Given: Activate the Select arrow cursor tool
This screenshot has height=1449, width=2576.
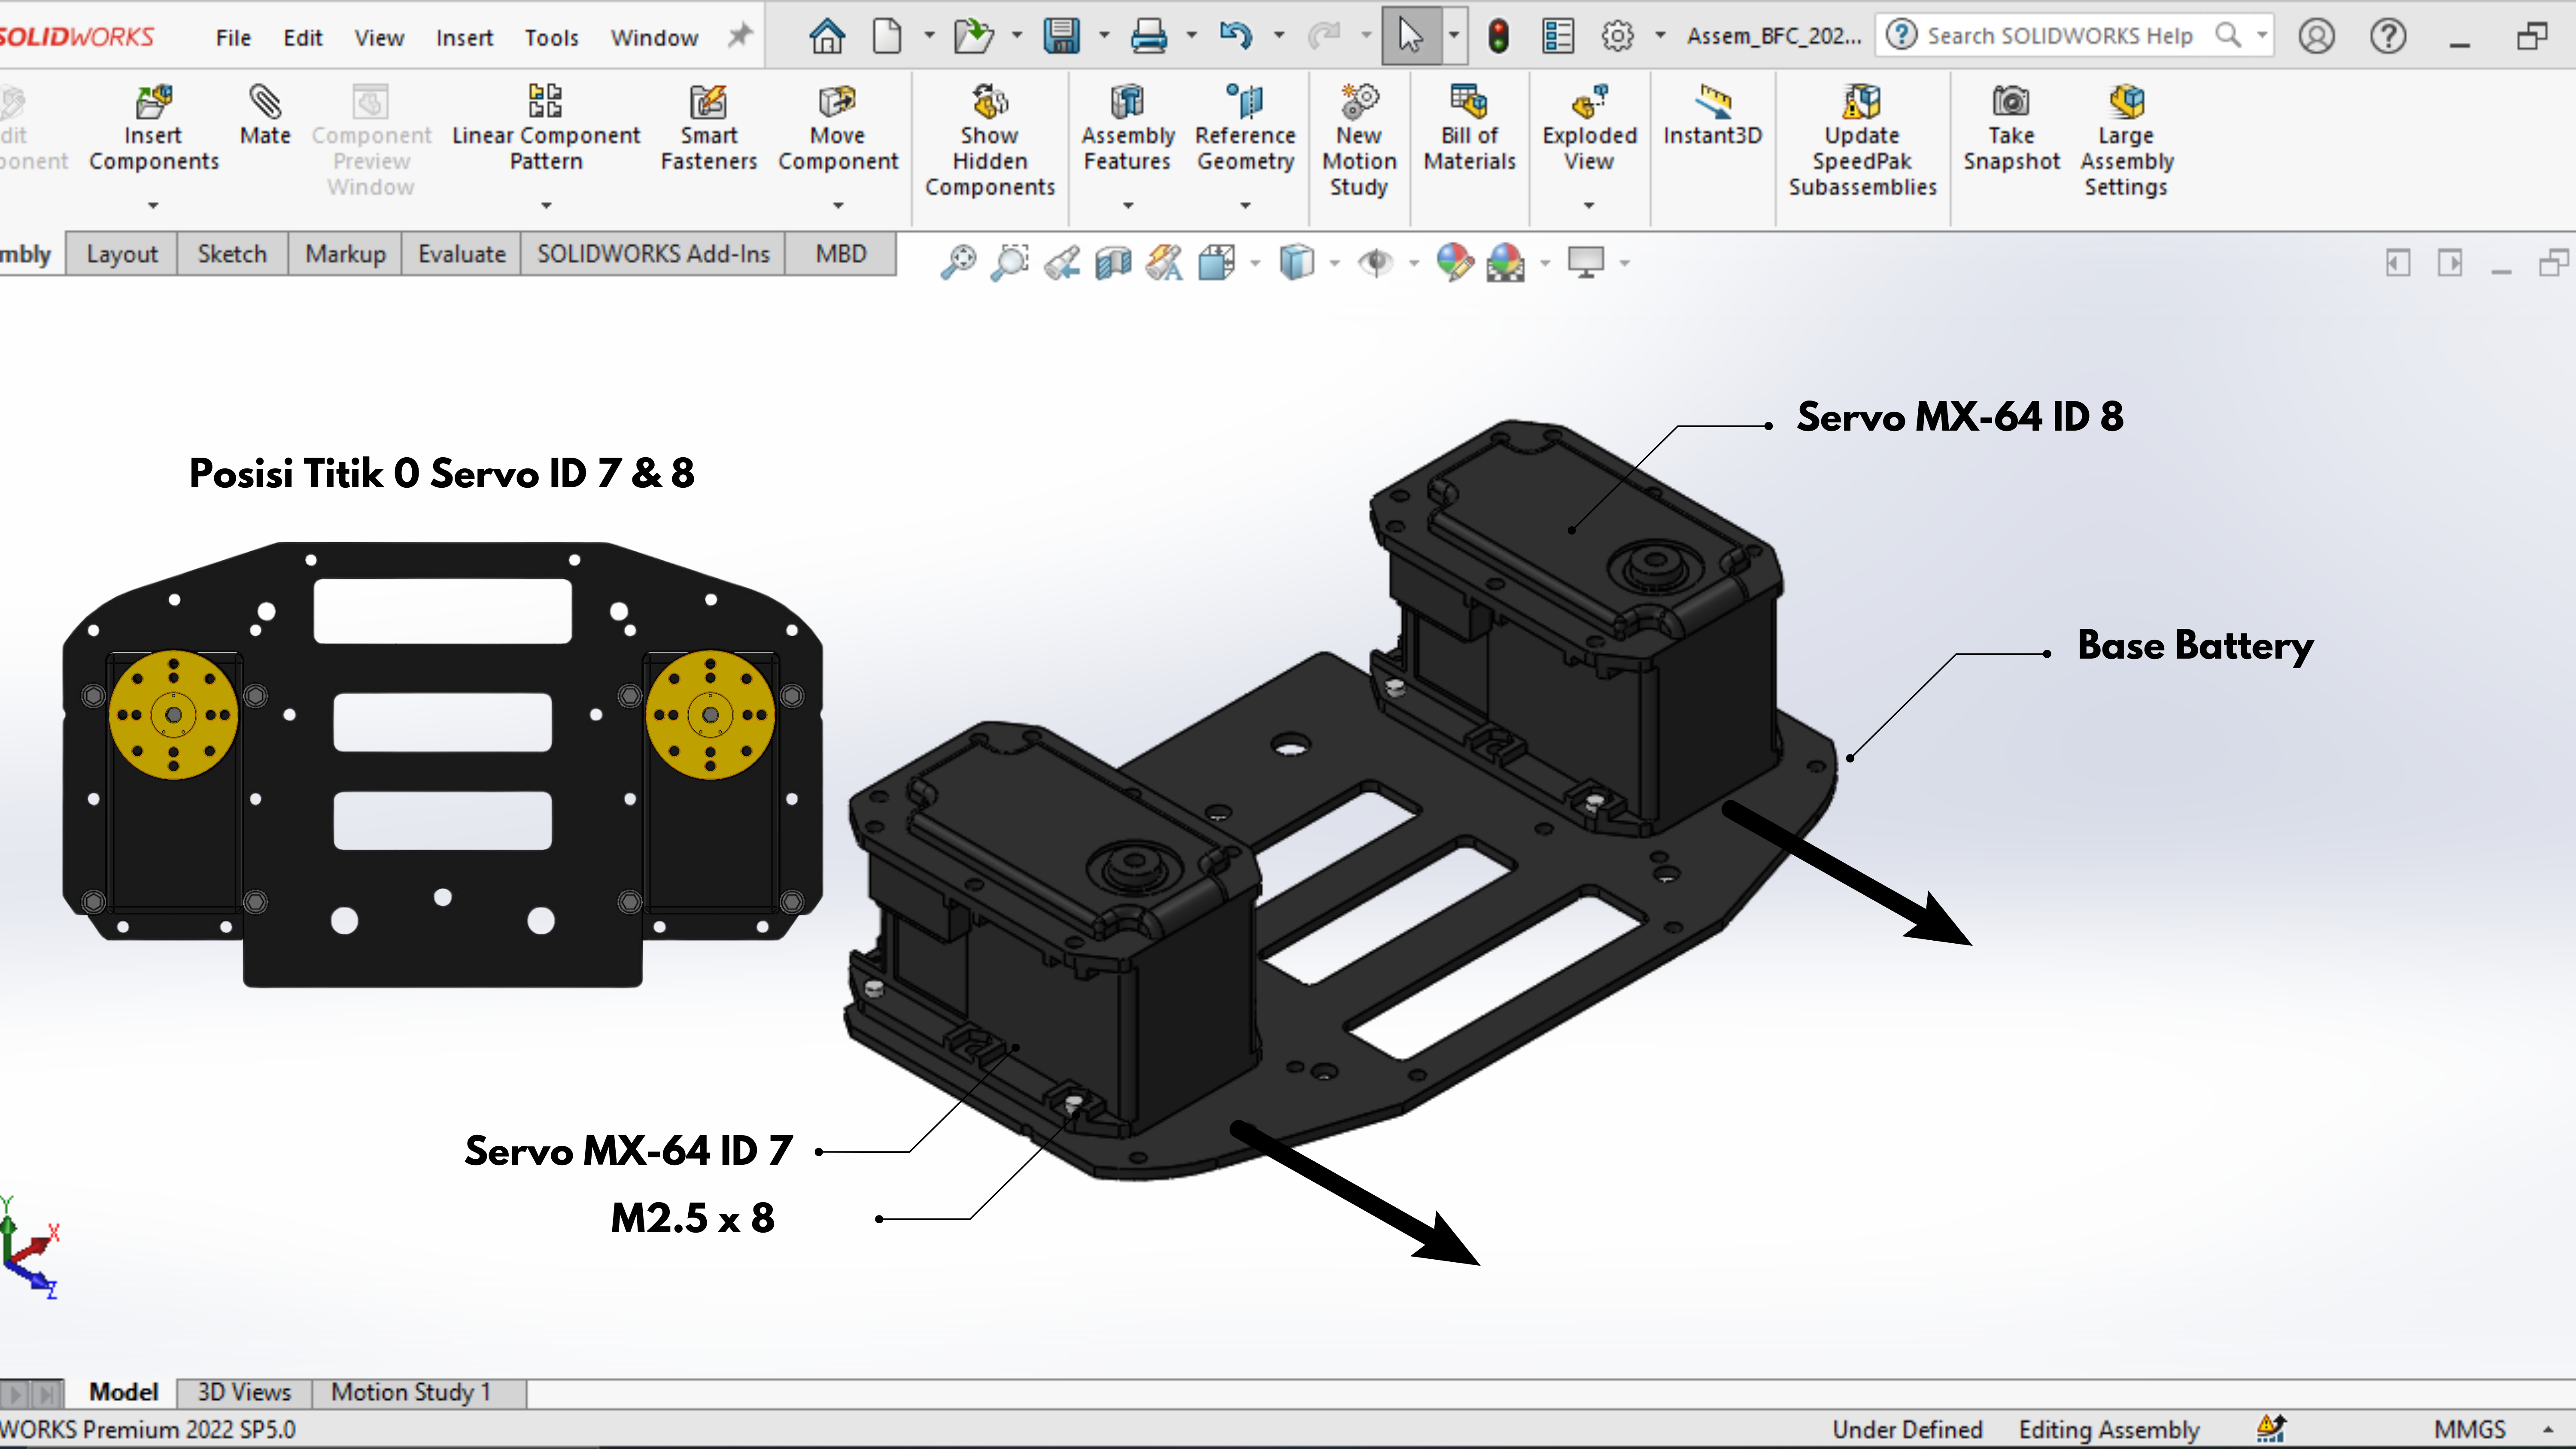Looking at the screenshot, I should pos(1410,37).
